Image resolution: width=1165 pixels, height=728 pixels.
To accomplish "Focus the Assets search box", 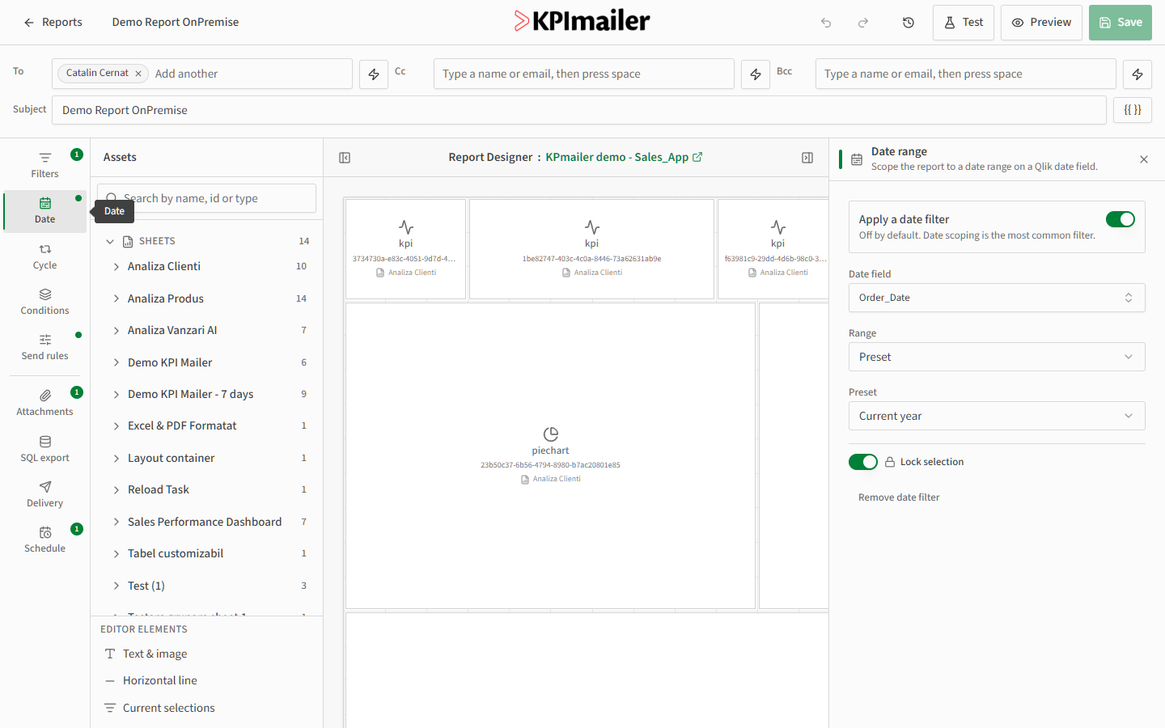I will point(207,198).
